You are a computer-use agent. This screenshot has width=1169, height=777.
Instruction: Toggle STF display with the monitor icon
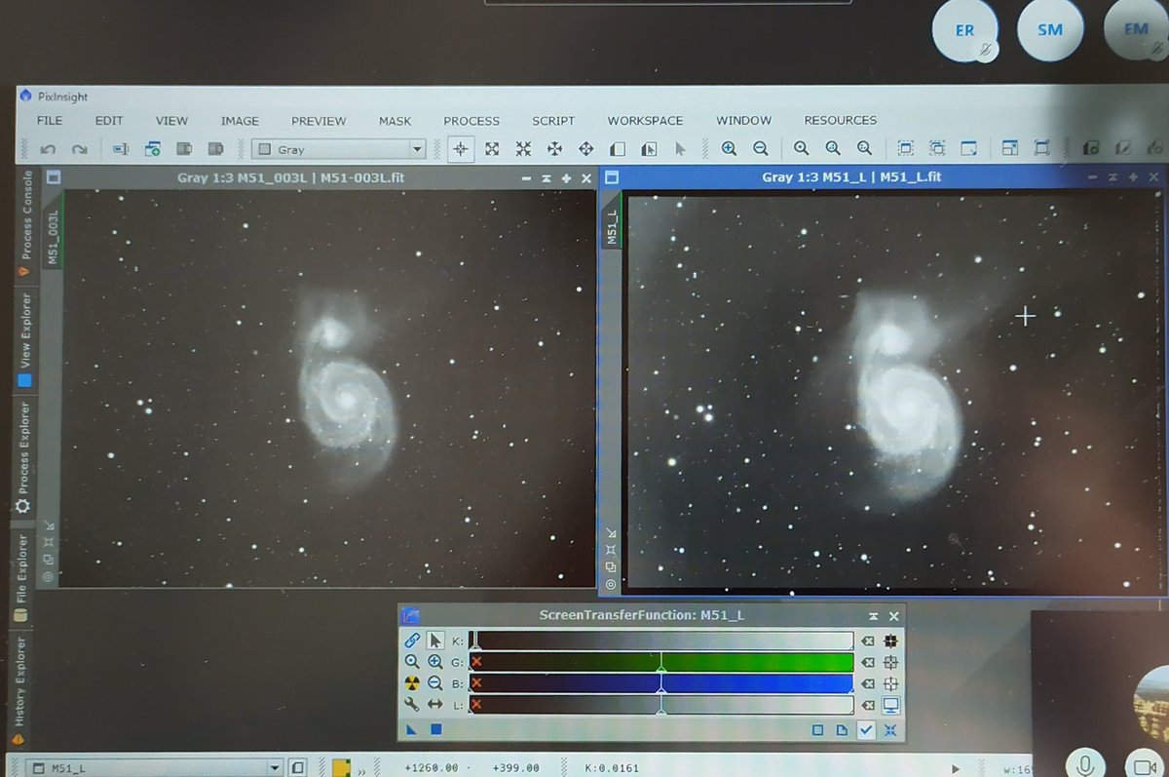pyautogui.click(x=889, y=705)
